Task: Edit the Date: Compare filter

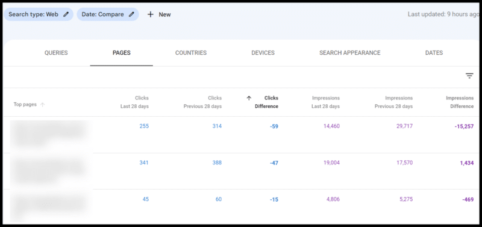Action: pos(108,14)
